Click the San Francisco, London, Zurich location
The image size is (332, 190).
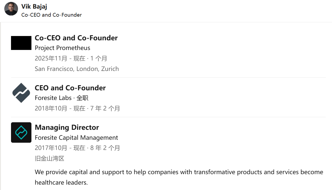tap(77, 69)
